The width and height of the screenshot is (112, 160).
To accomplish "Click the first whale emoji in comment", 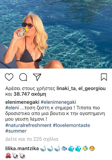I will click(43, 148).
